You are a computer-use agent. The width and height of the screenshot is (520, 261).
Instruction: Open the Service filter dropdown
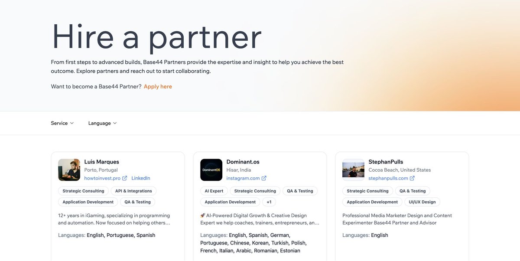(x=62, y=123)
